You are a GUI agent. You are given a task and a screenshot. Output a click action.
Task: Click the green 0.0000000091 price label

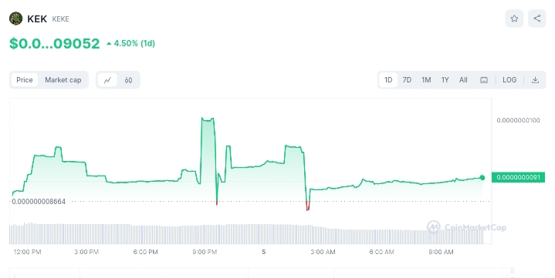click(518, 177)
